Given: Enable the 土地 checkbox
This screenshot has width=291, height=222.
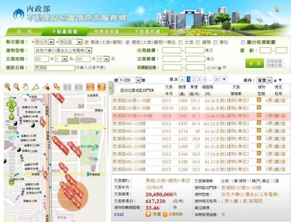Looking at the screenshot, I should click(x=180, y=42).
